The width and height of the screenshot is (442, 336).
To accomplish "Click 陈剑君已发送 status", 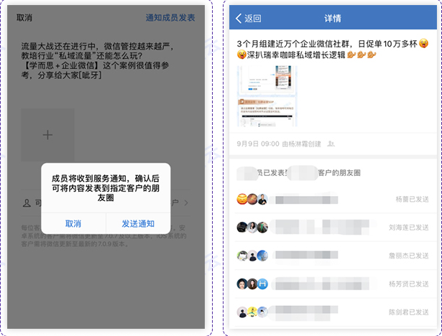I will point(409,312).
